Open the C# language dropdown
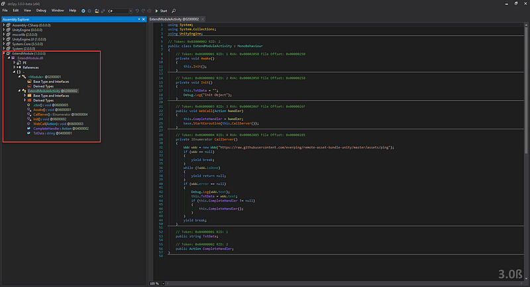 [119, 11]
